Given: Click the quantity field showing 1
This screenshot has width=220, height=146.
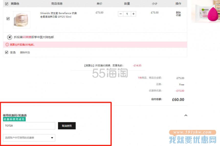Looking at the screenshot, I should tap(127, 14).
